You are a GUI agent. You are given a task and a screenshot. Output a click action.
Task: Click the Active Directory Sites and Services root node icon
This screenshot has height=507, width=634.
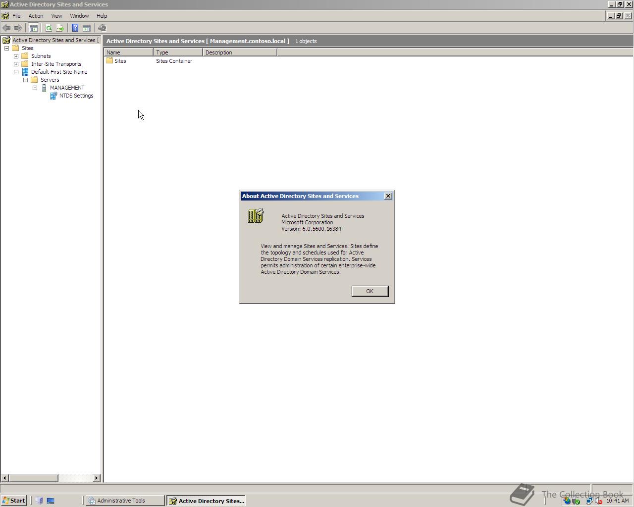pos(6,40)
